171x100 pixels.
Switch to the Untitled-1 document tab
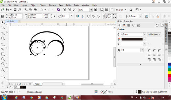10,21
